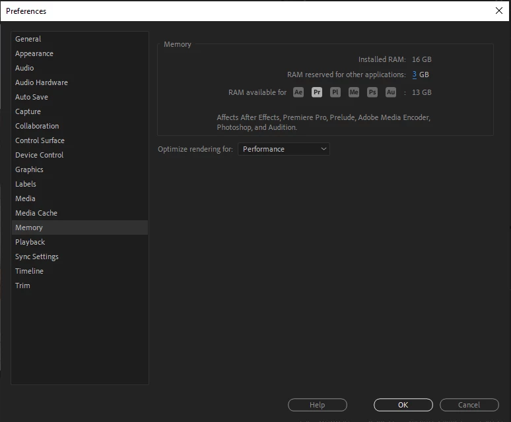Open Device Control preferences
This screenshot has height=422, width=511.
(80, 155)
